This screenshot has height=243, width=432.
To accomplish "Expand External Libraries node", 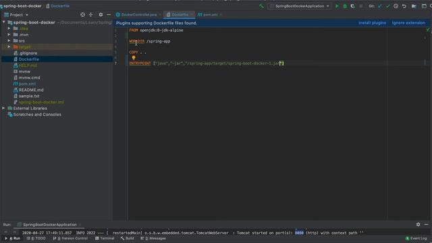I will (3, 108).
